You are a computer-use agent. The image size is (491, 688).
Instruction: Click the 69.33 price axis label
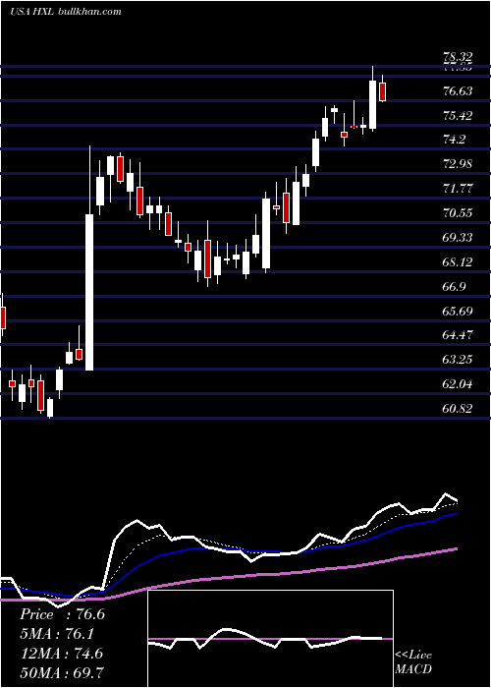pyautogui.click(x=458, y=238)
